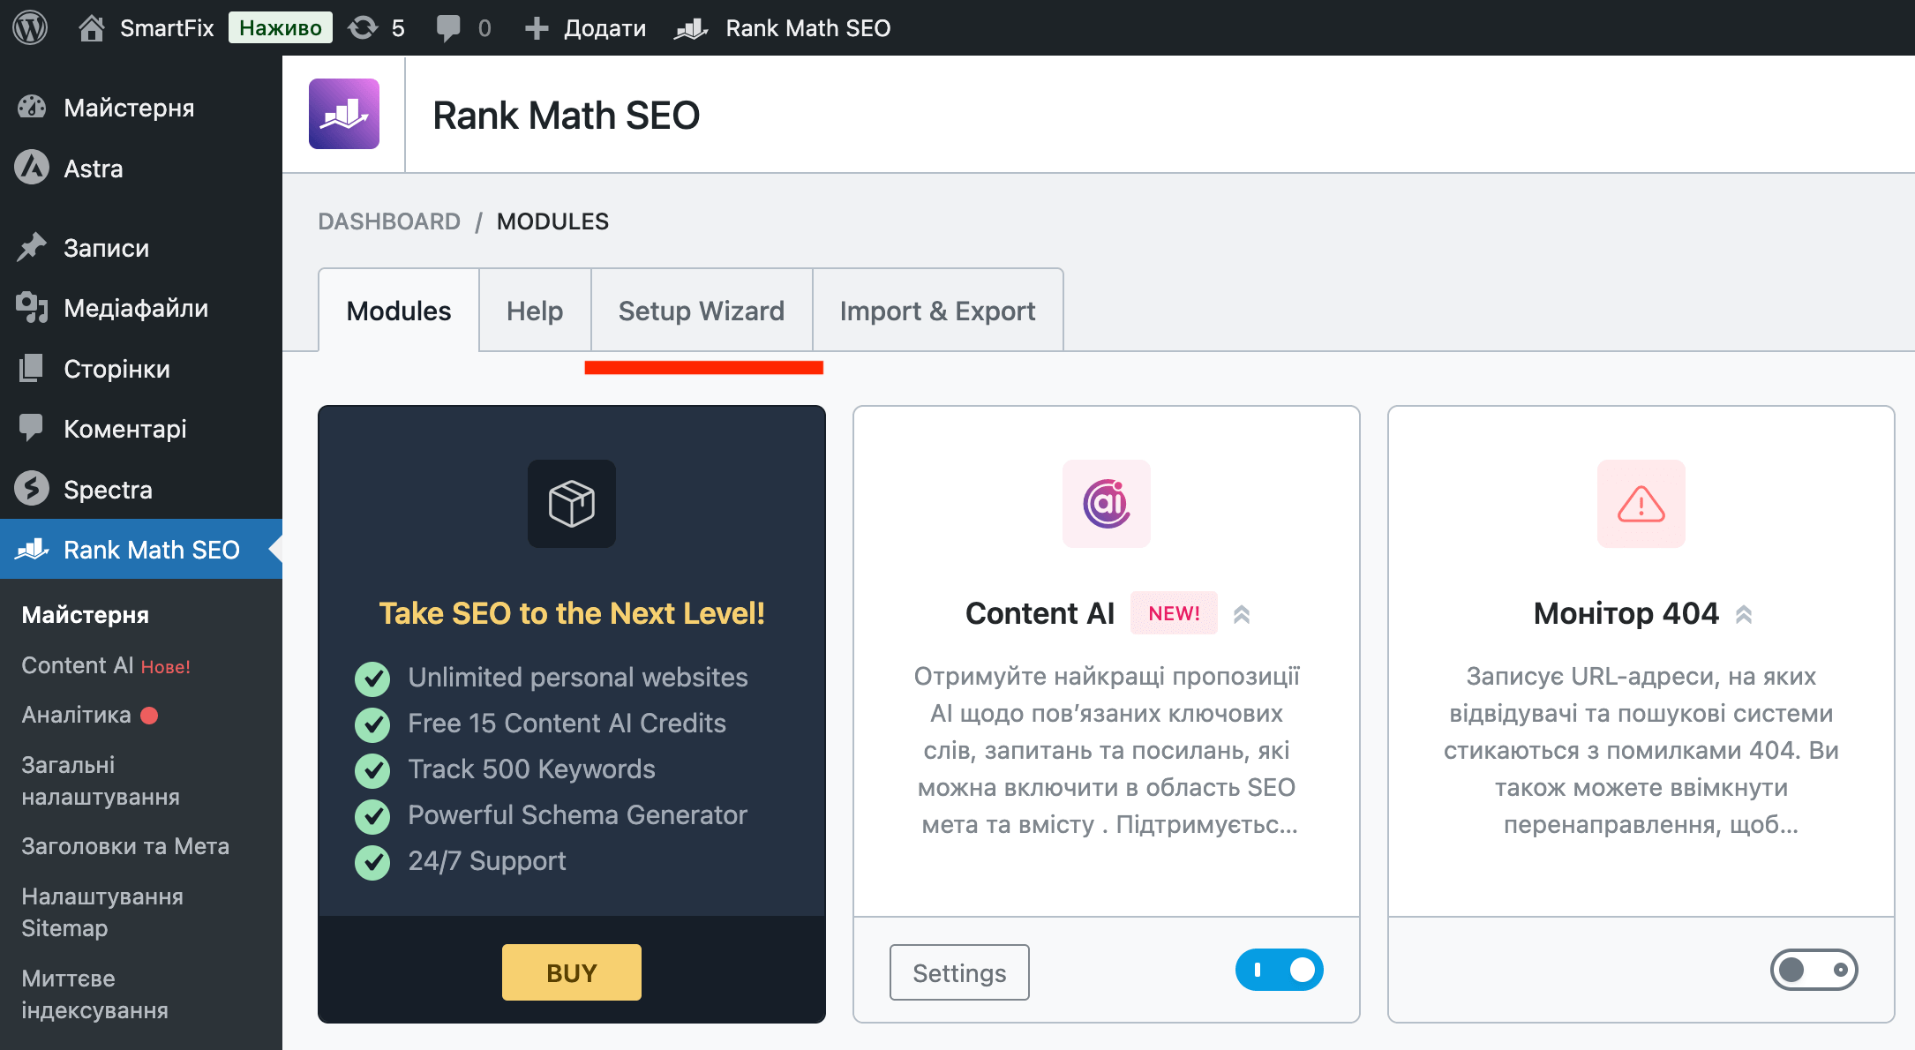
Task: Open the updates icon showing 5
Action: coord(363,28)
